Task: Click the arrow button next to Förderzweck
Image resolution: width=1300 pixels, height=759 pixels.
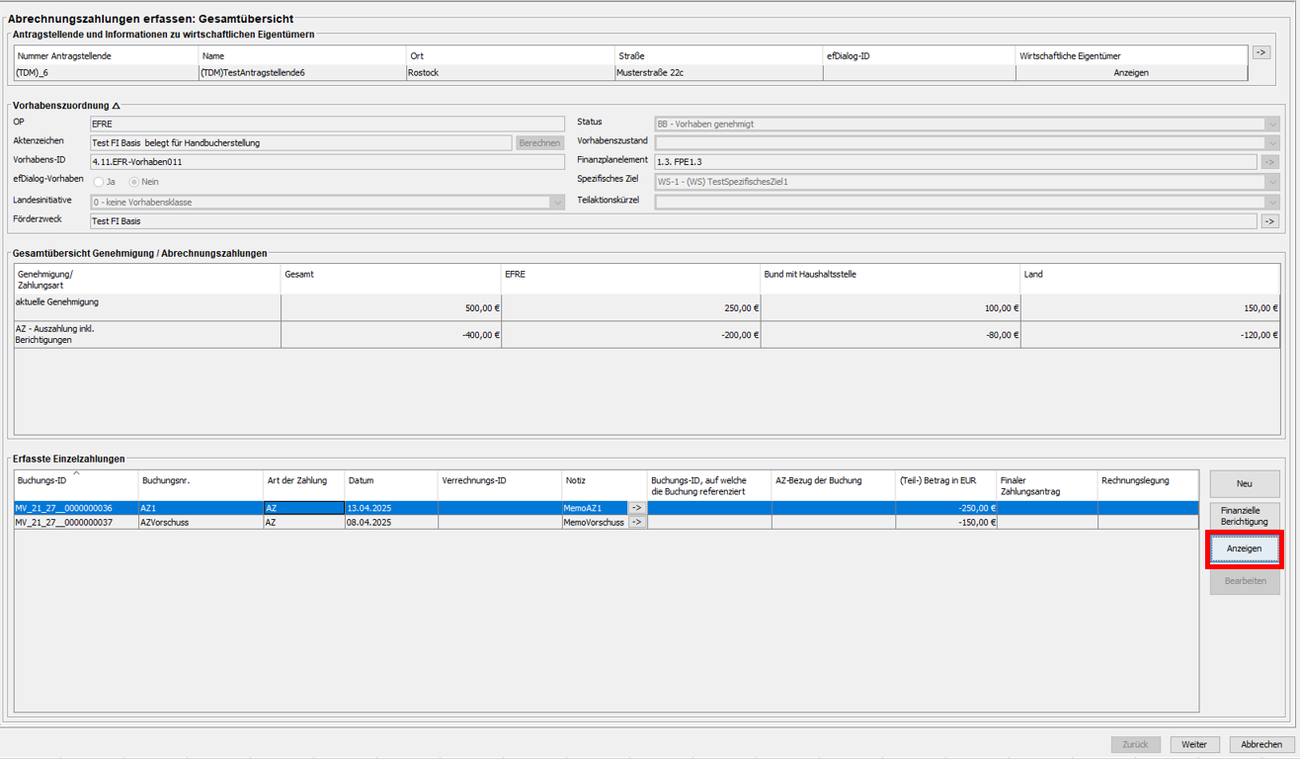Action: pyautogui.click(x=1270, y=221)
